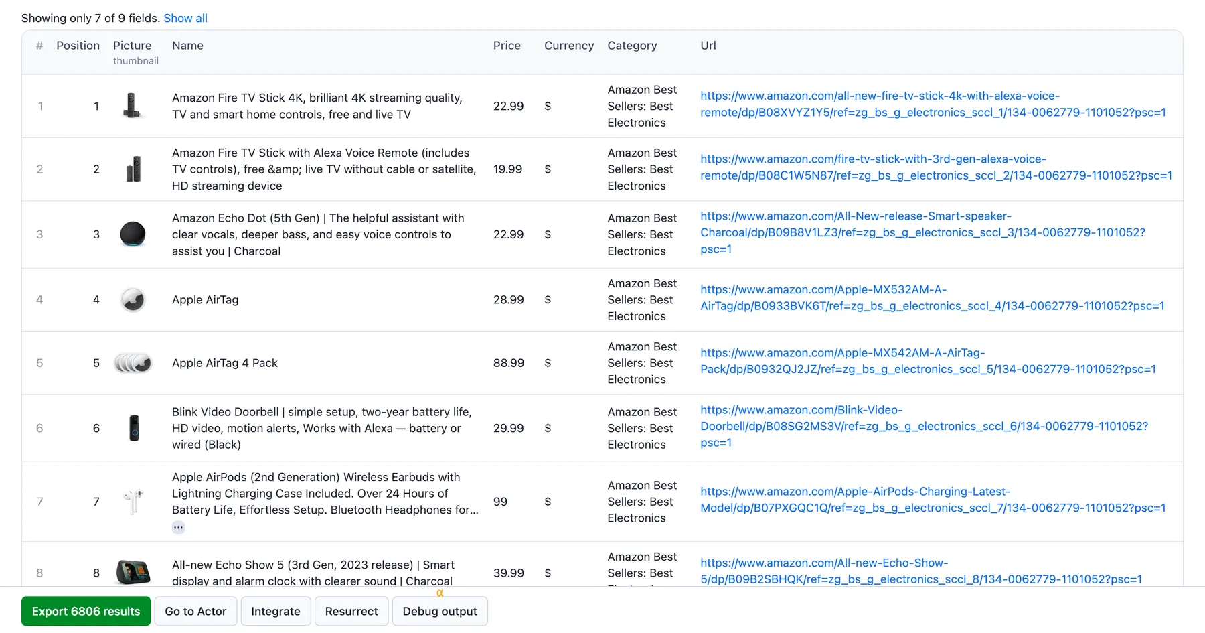Select the price 28.99 cell

coord(509,299)
